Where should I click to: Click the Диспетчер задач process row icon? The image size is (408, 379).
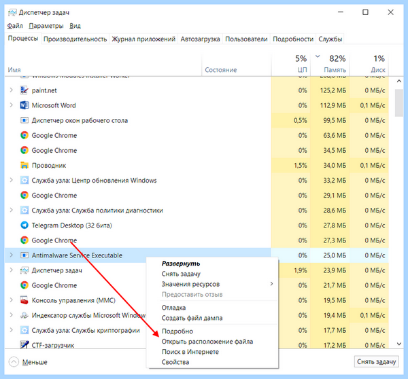[x=24, y=270]
